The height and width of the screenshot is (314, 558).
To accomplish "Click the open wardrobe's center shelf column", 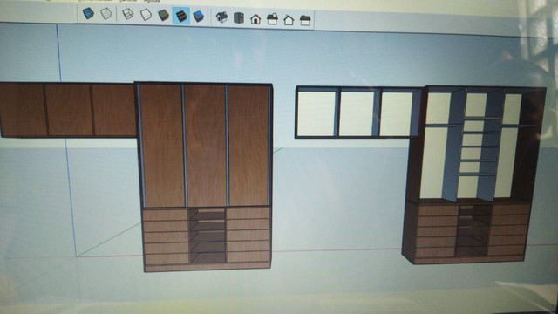I will (478, 146).
